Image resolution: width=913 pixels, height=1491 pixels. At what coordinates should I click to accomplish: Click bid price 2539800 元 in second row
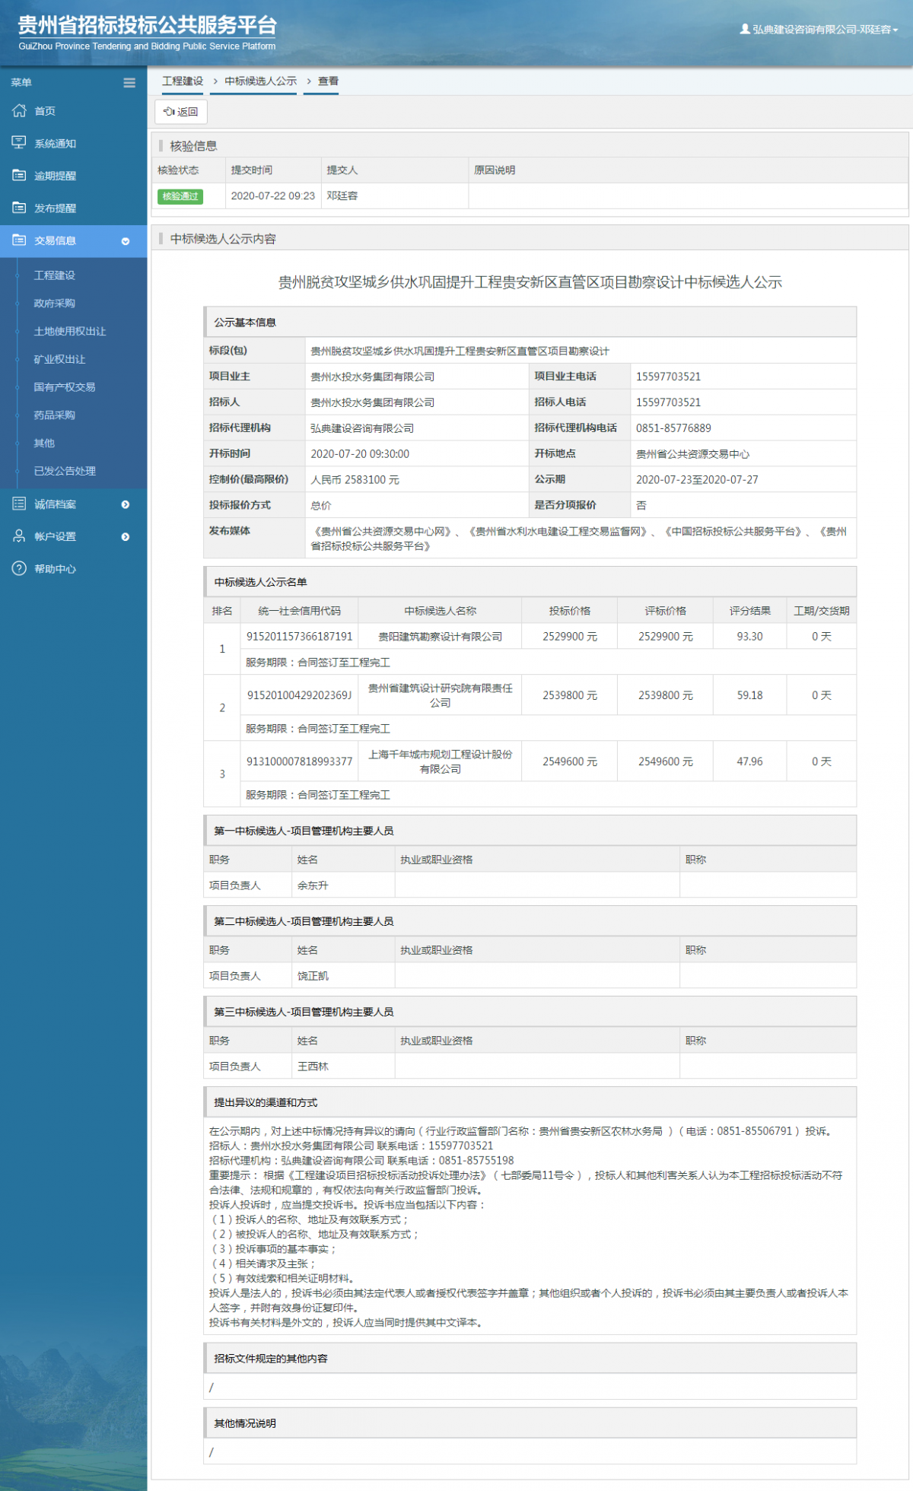point(570,695)
